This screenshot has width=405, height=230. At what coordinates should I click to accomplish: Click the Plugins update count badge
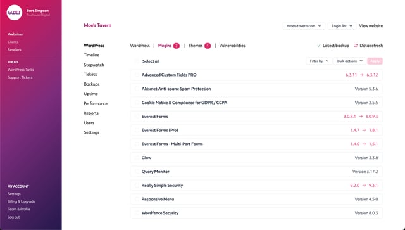[x=177, y=46]
